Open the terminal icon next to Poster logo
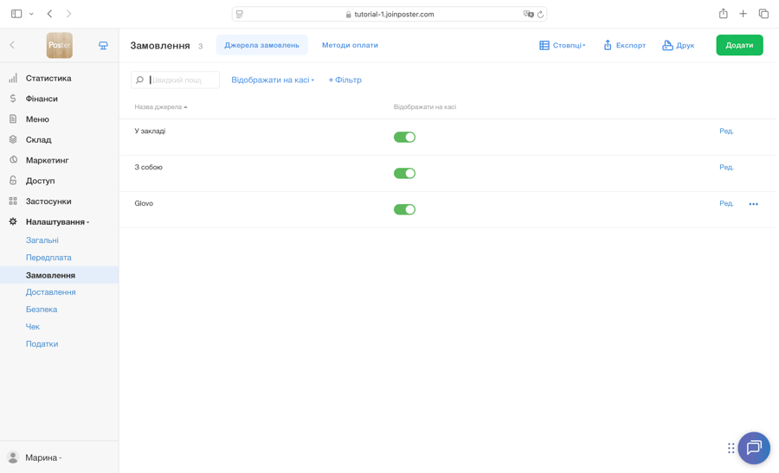The image size is (779, 473). click(x=103, y=45)
